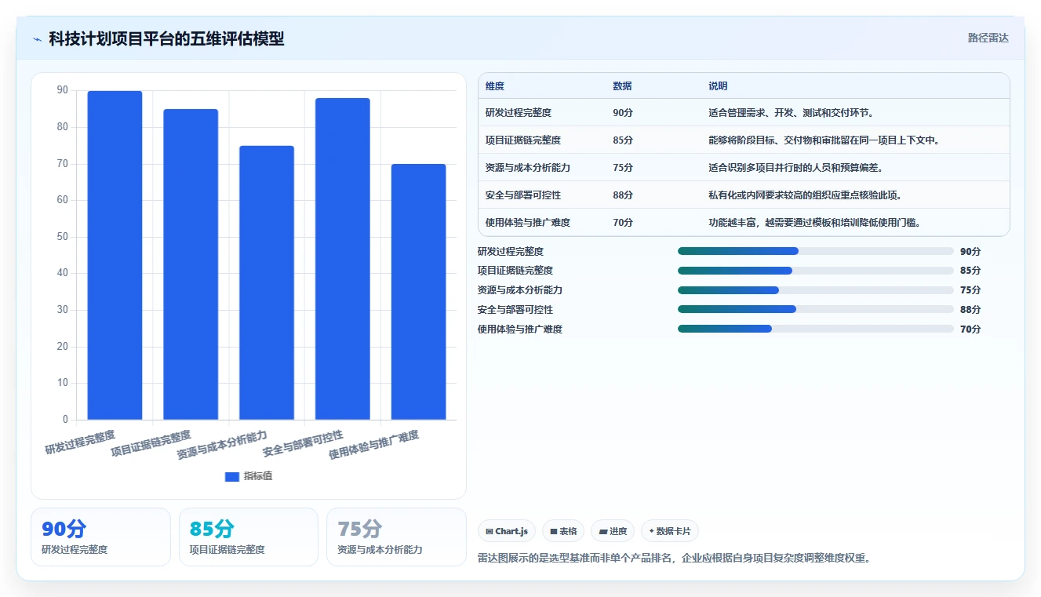Click the 指标值 legend label under the chart
The height and width of the screenshot is (597, 1041).
point(258,476)
